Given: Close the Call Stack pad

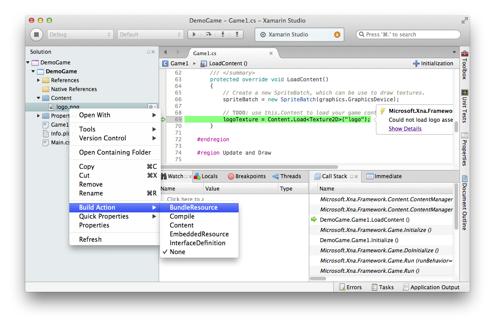Looking at the screenshot, I should [356, 176].
